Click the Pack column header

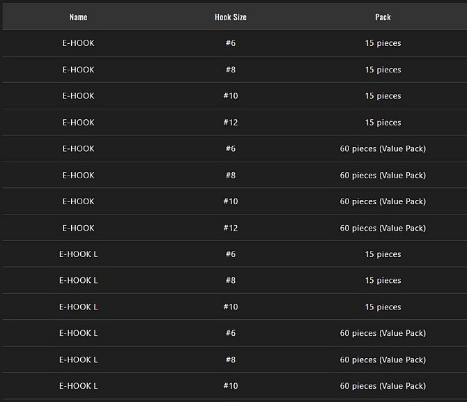383,17
